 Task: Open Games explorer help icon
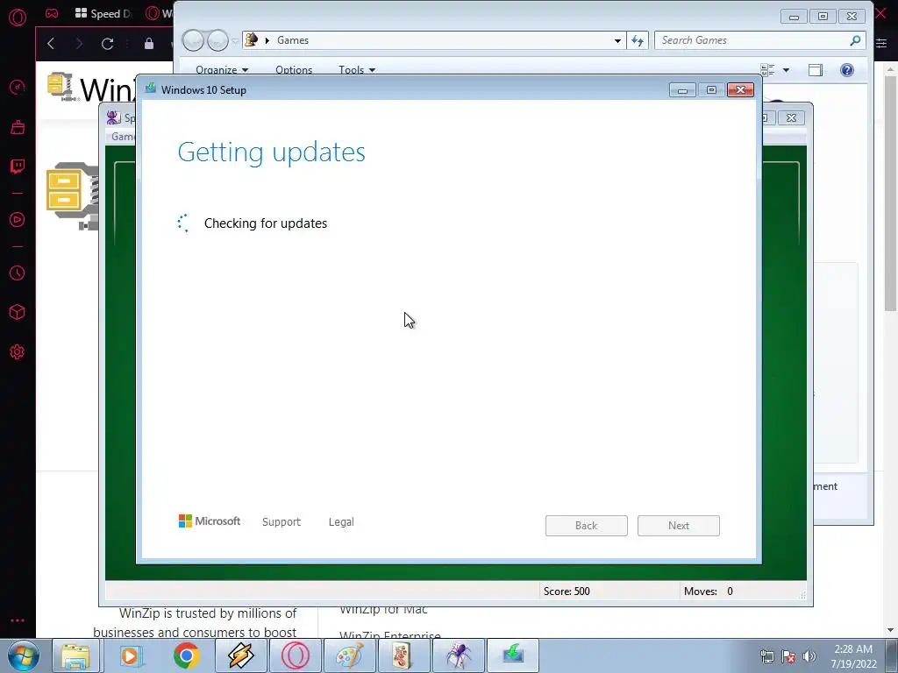point(847,70)
